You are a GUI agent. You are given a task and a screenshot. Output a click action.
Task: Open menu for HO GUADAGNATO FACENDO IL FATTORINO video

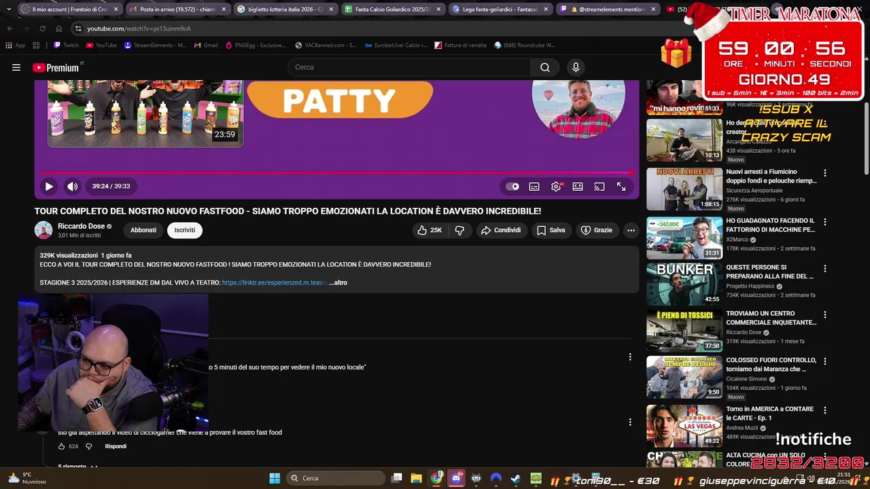(825, 222)
